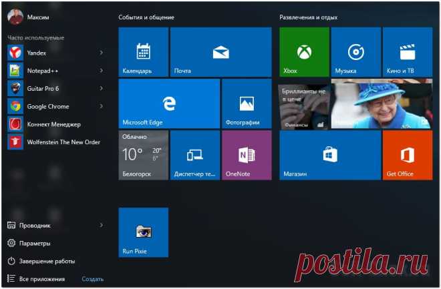Screen dimensions: 441x289
Task: Open the Calendar tile
Action: 143,52
